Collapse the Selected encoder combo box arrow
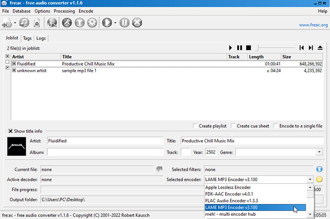Viewport: 330px width, 219px height. click(x=310, y=180)
